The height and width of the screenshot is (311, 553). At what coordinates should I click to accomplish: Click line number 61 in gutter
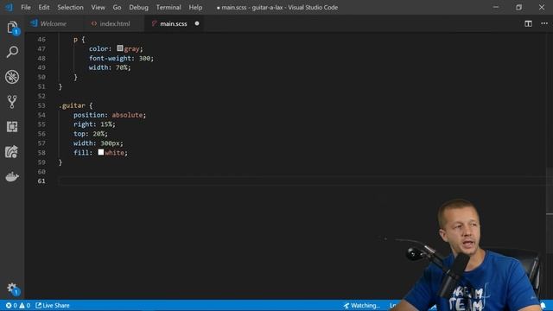[x=41, y=181]
